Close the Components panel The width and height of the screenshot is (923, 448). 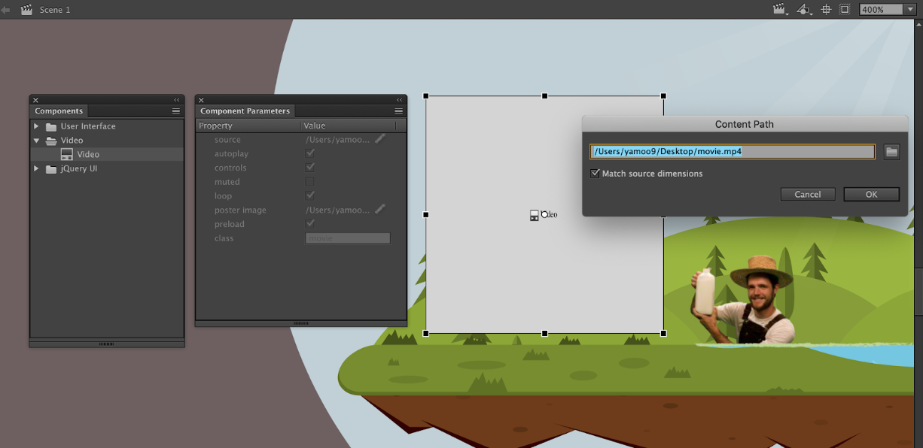pos(35,100)
